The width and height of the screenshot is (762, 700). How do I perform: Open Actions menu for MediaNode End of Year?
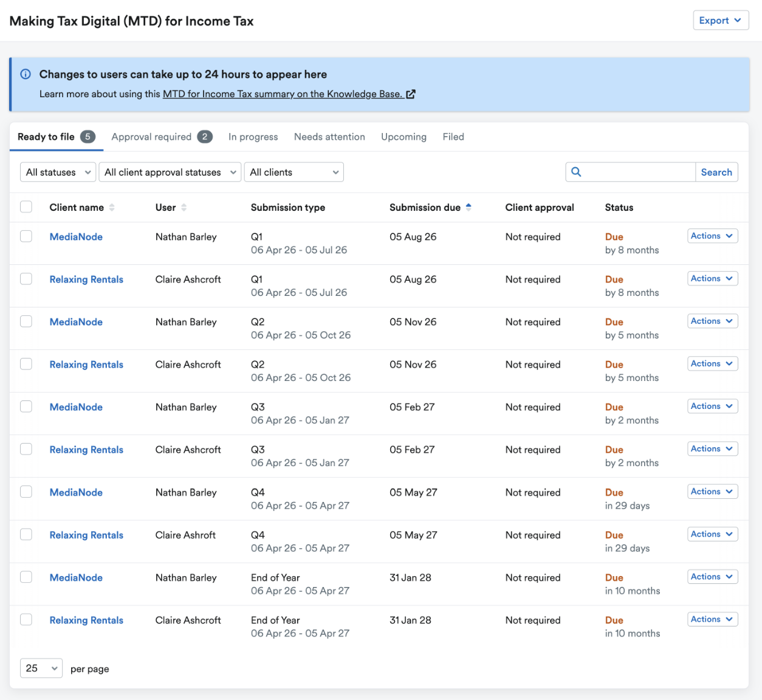713,577
